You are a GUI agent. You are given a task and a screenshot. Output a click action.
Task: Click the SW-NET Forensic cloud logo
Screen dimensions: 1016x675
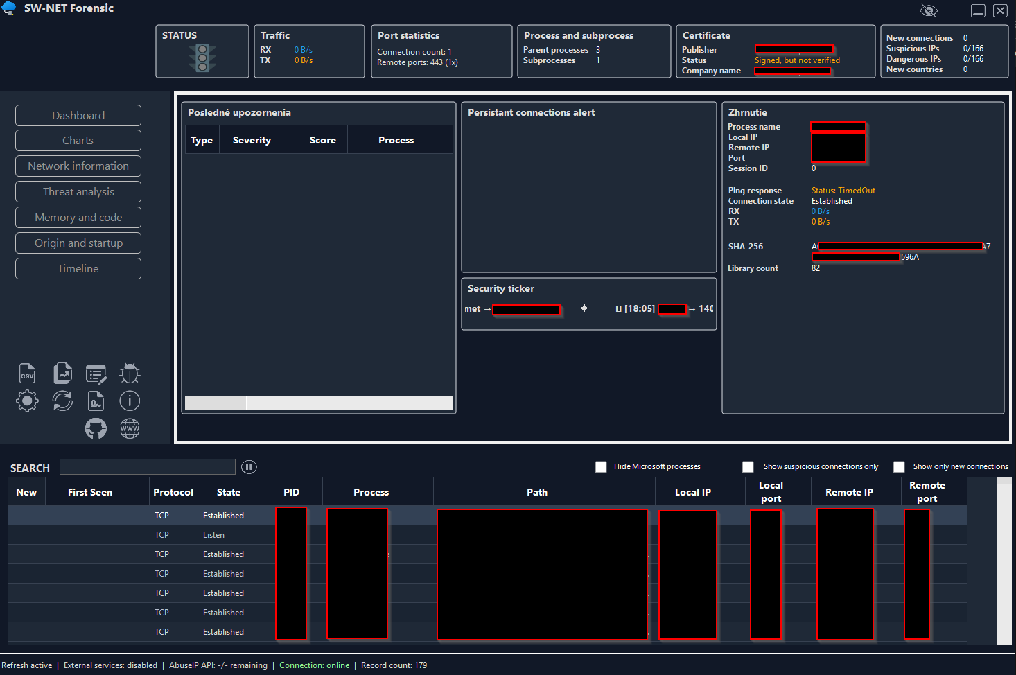[x=9, y=8]
